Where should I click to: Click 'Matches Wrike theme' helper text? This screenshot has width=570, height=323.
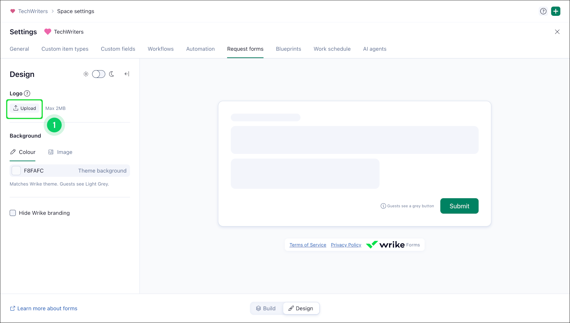(x=59, y=184)
